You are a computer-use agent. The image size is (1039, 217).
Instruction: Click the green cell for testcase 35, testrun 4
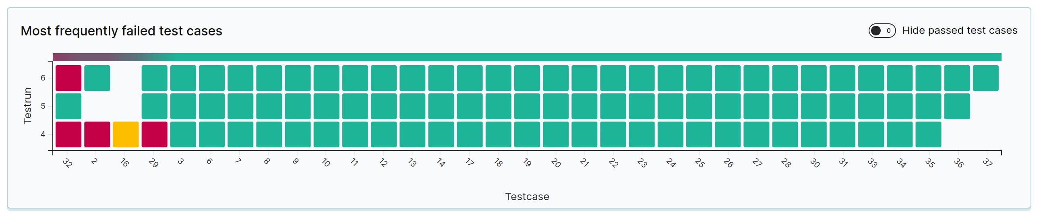pyautogui.click(x=928, y=134)
